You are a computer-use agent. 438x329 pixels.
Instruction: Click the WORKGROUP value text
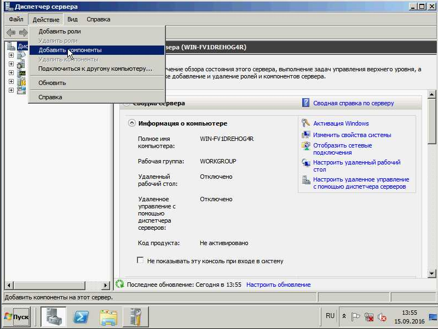coord(218,161)
